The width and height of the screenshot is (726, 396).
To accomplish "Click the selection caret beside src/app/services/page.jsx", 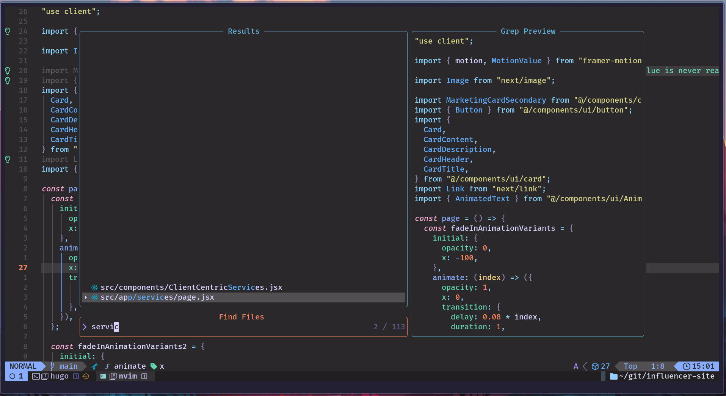I will 86,297.
